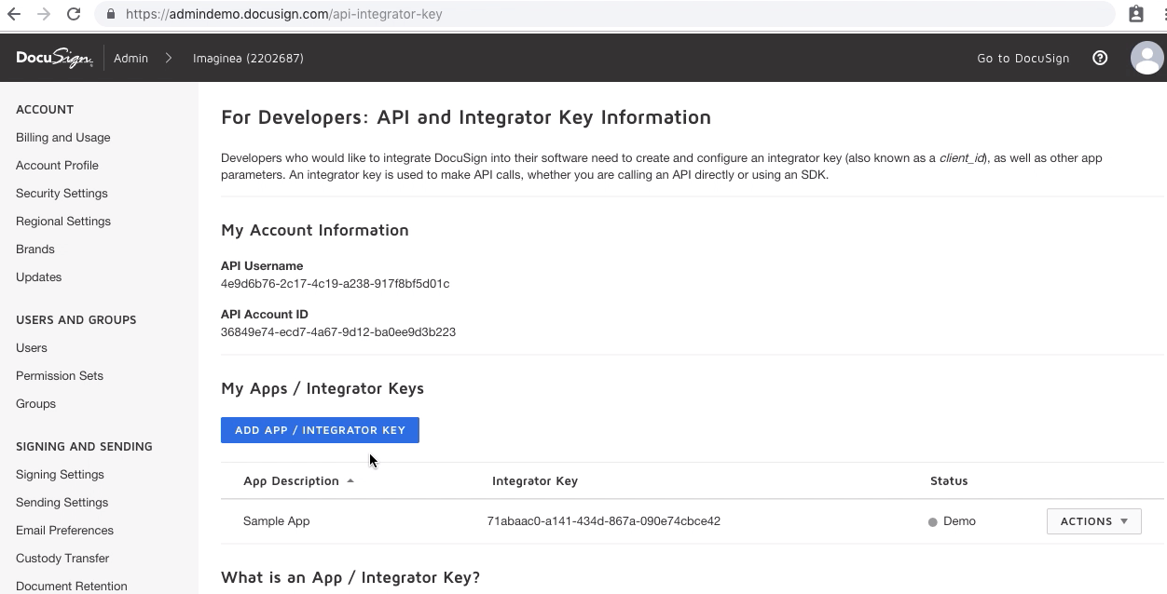
Task: Open Email Preferences in sidebar
Action: pos(64,531)
